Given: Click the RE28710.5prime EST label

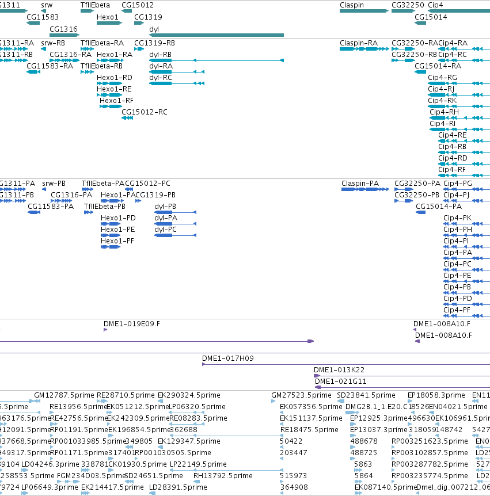Looking at the screenshot, I should click(126, 395).
